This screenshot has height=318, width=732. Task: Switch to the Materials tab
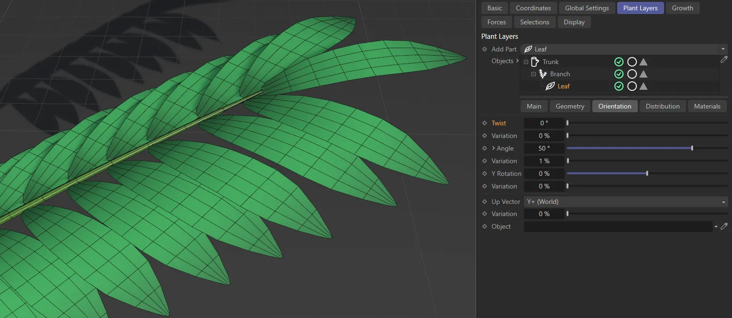pyautogui.click(x=707, y=106)
